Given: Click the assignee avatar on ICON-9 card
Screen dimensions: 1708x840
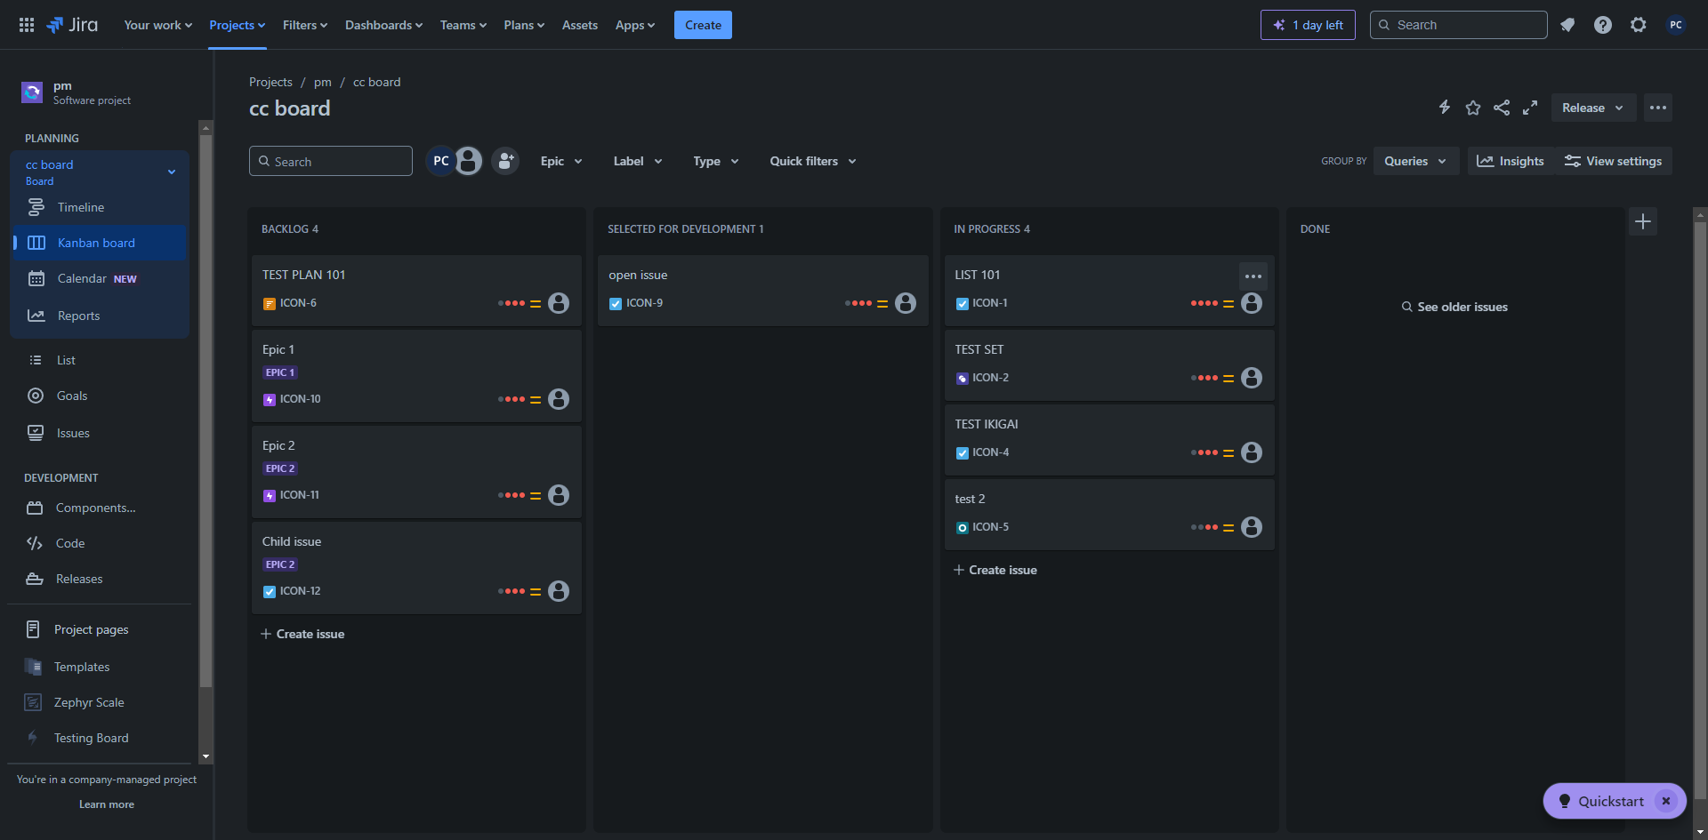Looking at the screenshot, I should [906, 303].
